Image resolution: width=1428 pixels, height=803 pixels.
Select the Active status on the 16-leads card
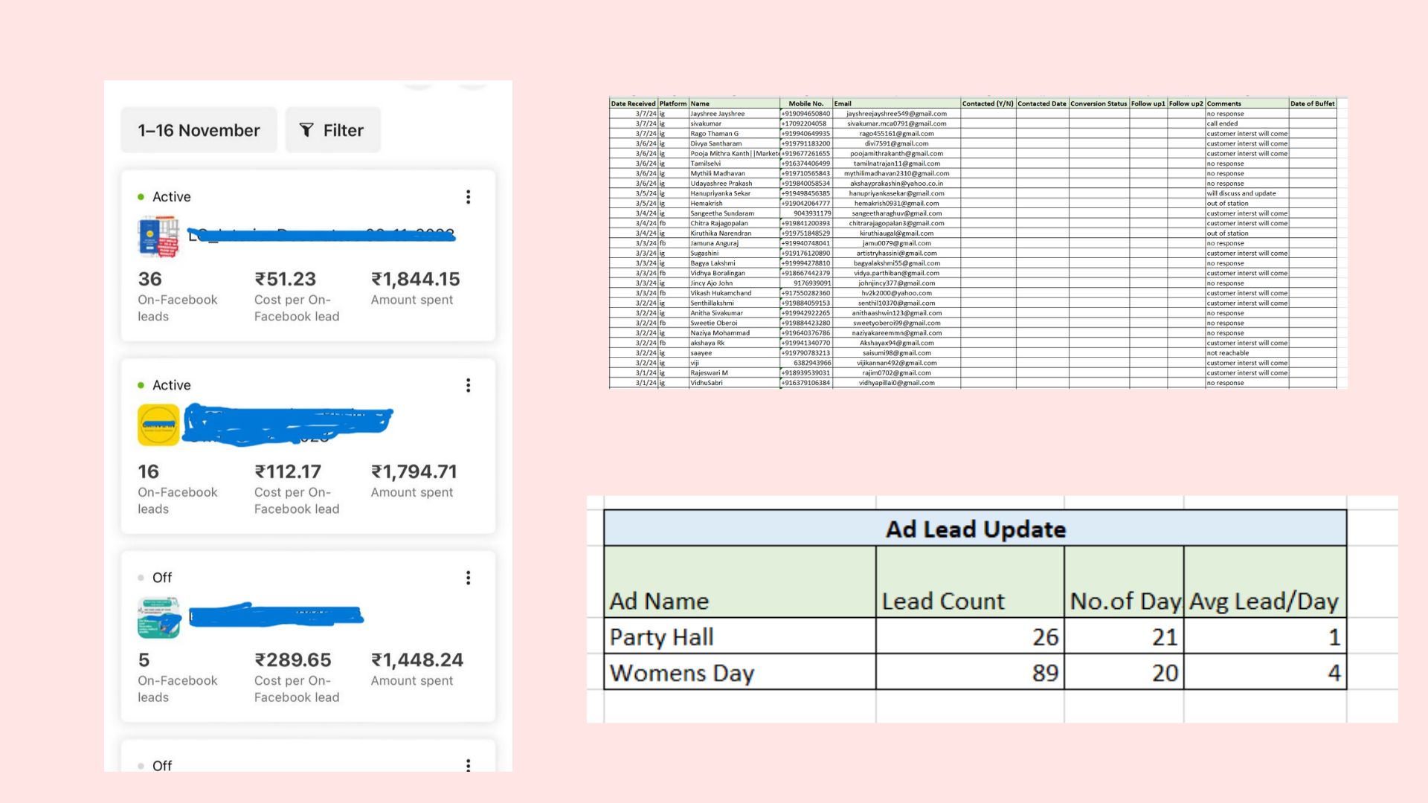pos(164,385)
